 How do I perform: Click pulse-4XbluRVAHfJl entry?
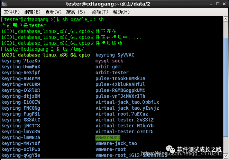(120, 84)
